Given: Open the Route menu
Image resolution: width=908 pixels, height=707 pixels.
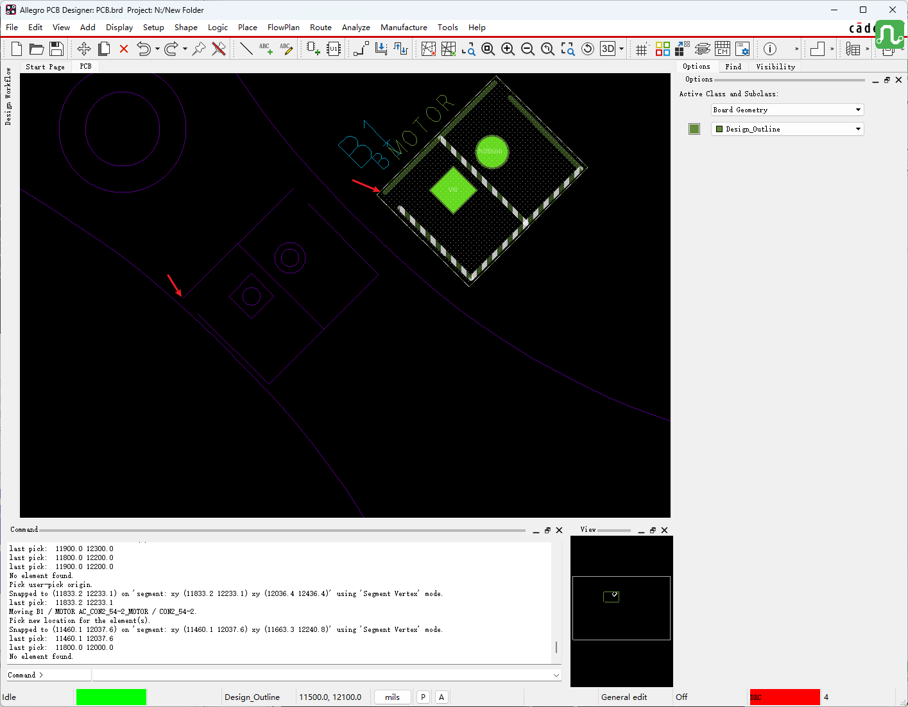Looking at the screenshot, I should tap(320, 27).
